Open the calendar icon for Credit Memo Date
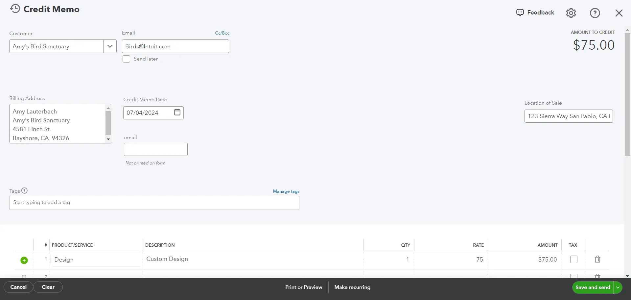Screen dimensions: 631x300 (x=177, y=113)
